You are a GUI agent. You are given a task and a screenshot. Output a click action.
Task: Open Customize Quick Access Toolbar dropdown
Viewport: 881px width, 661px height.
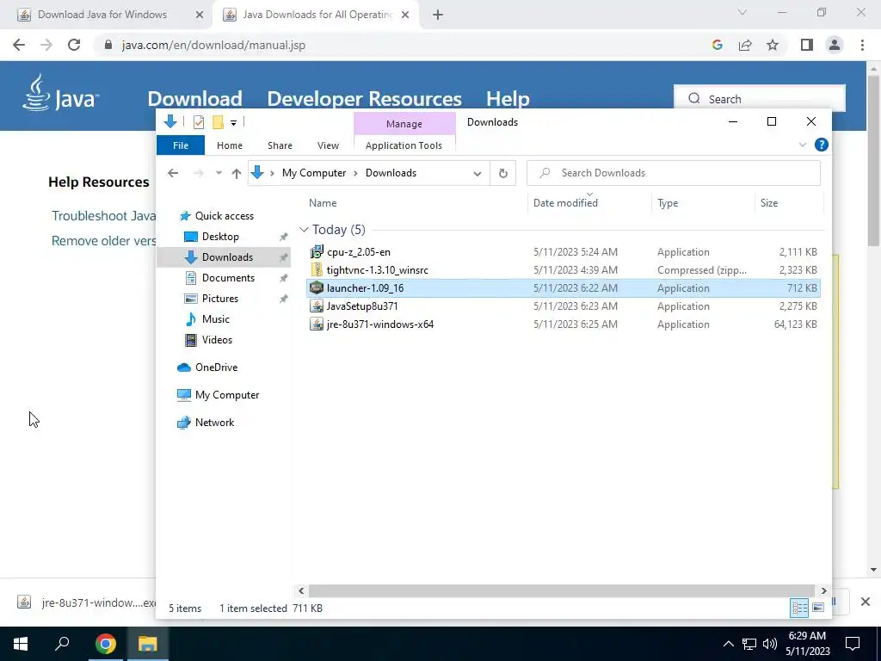233,122
